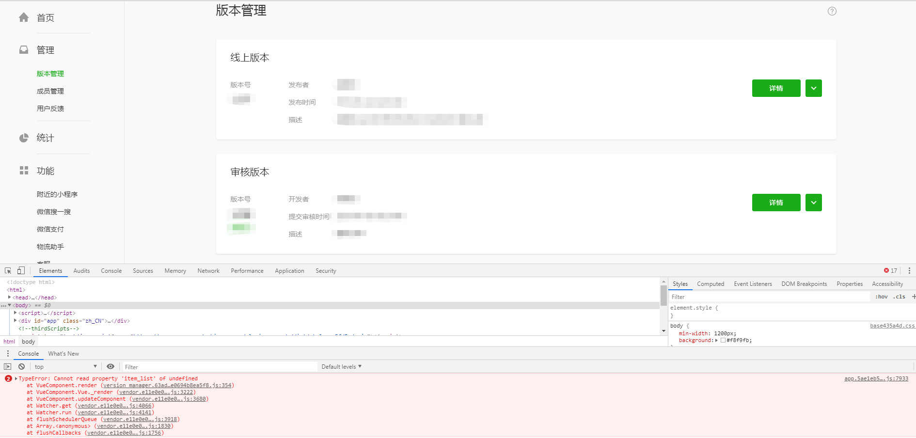Switch to the Computed tab
The image size is (916, 438).
pos(711,284)
